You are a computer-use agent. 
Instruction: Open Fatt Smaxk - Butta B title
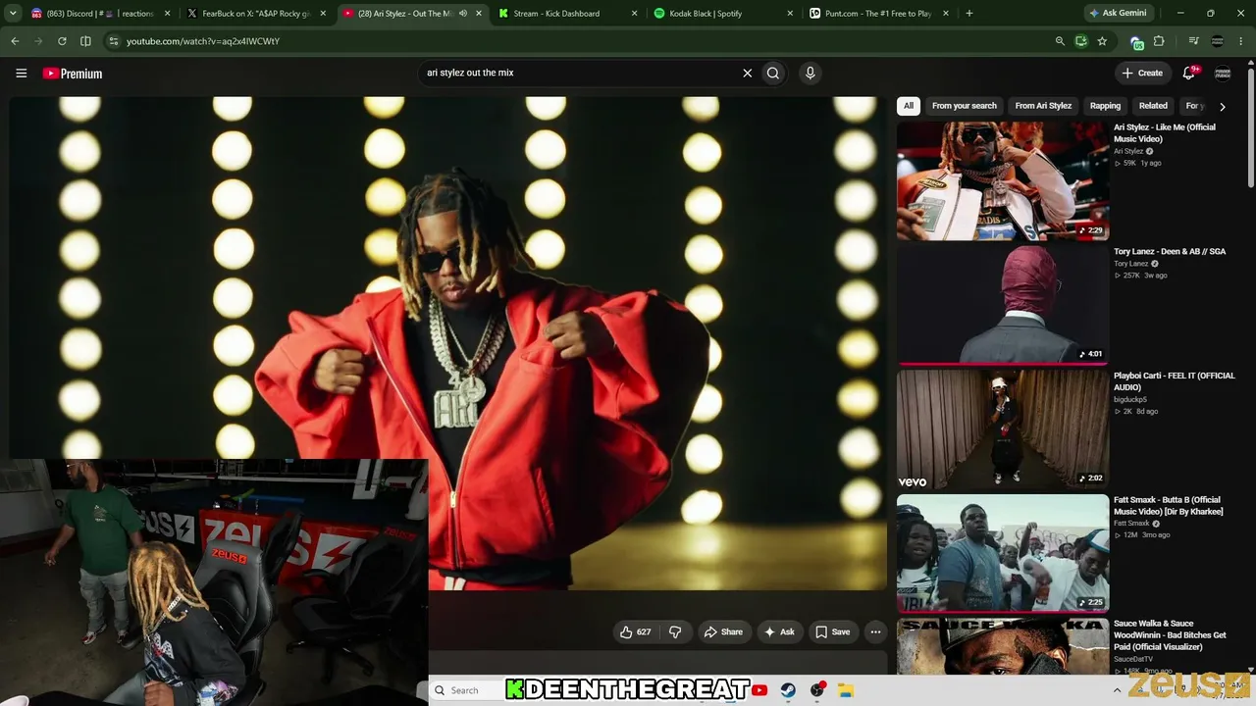point(1169,506)
